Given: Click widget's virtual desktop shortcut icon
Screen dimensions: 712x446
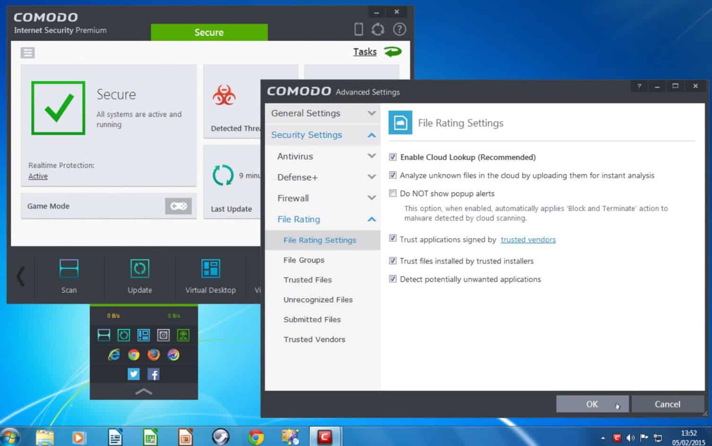Looking at the screenshot, I should (144, 335).
